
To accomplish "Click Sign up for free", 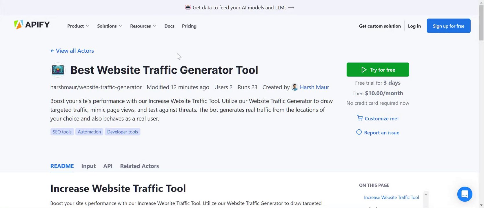I will click(449, 26).
